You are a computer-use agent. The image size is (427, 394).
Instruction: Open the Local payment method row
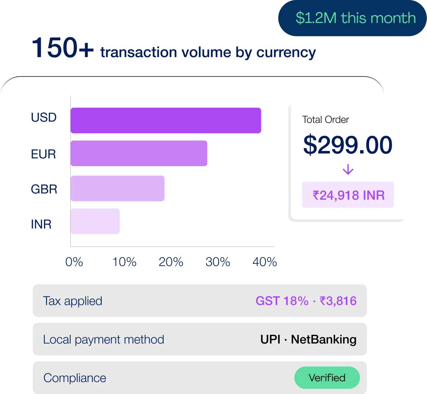pyautogui.click(x=200, y=339)
